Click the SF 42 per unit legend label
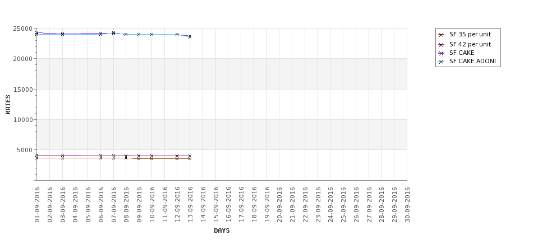547x240 pixels. click(470, 44)
